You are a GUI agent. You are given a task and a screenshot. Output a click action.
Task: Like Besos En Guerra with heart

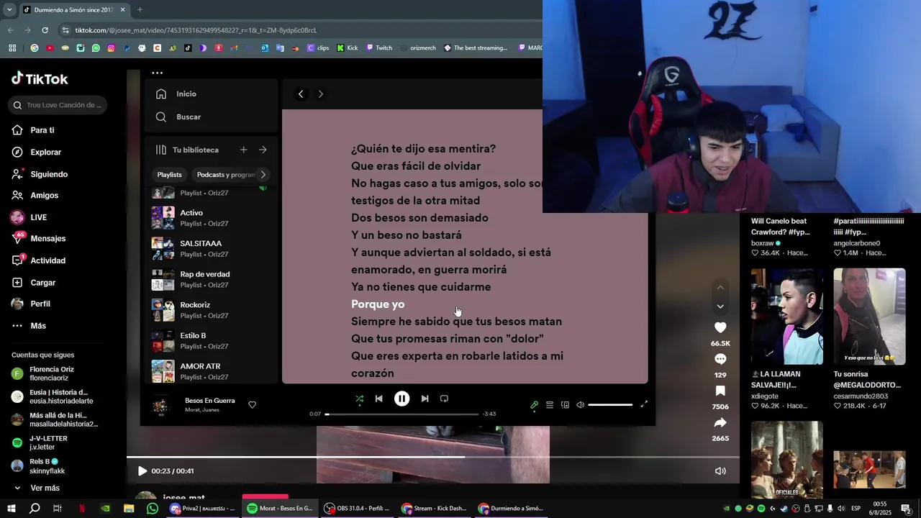[x=252, y=405]
